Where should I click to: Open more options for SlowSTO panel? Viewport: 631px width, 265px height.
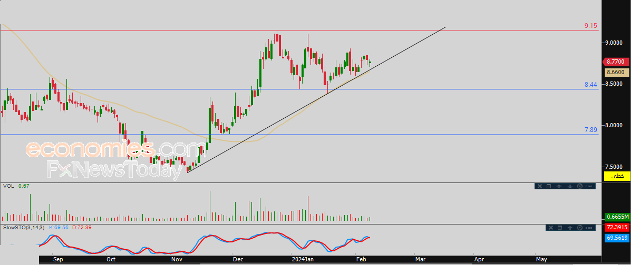(589, 228)
